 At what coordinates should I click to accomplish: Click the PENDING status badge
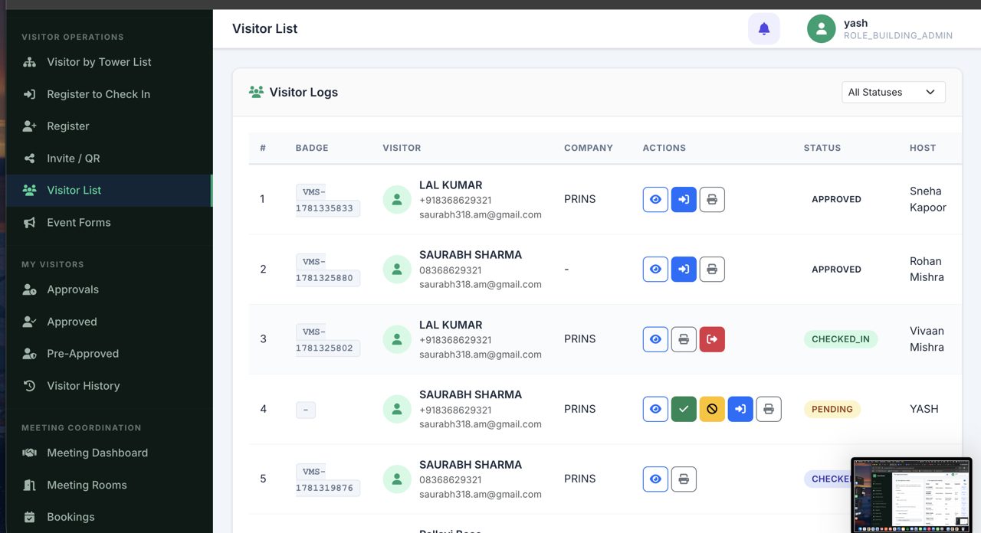click(832, 409)
